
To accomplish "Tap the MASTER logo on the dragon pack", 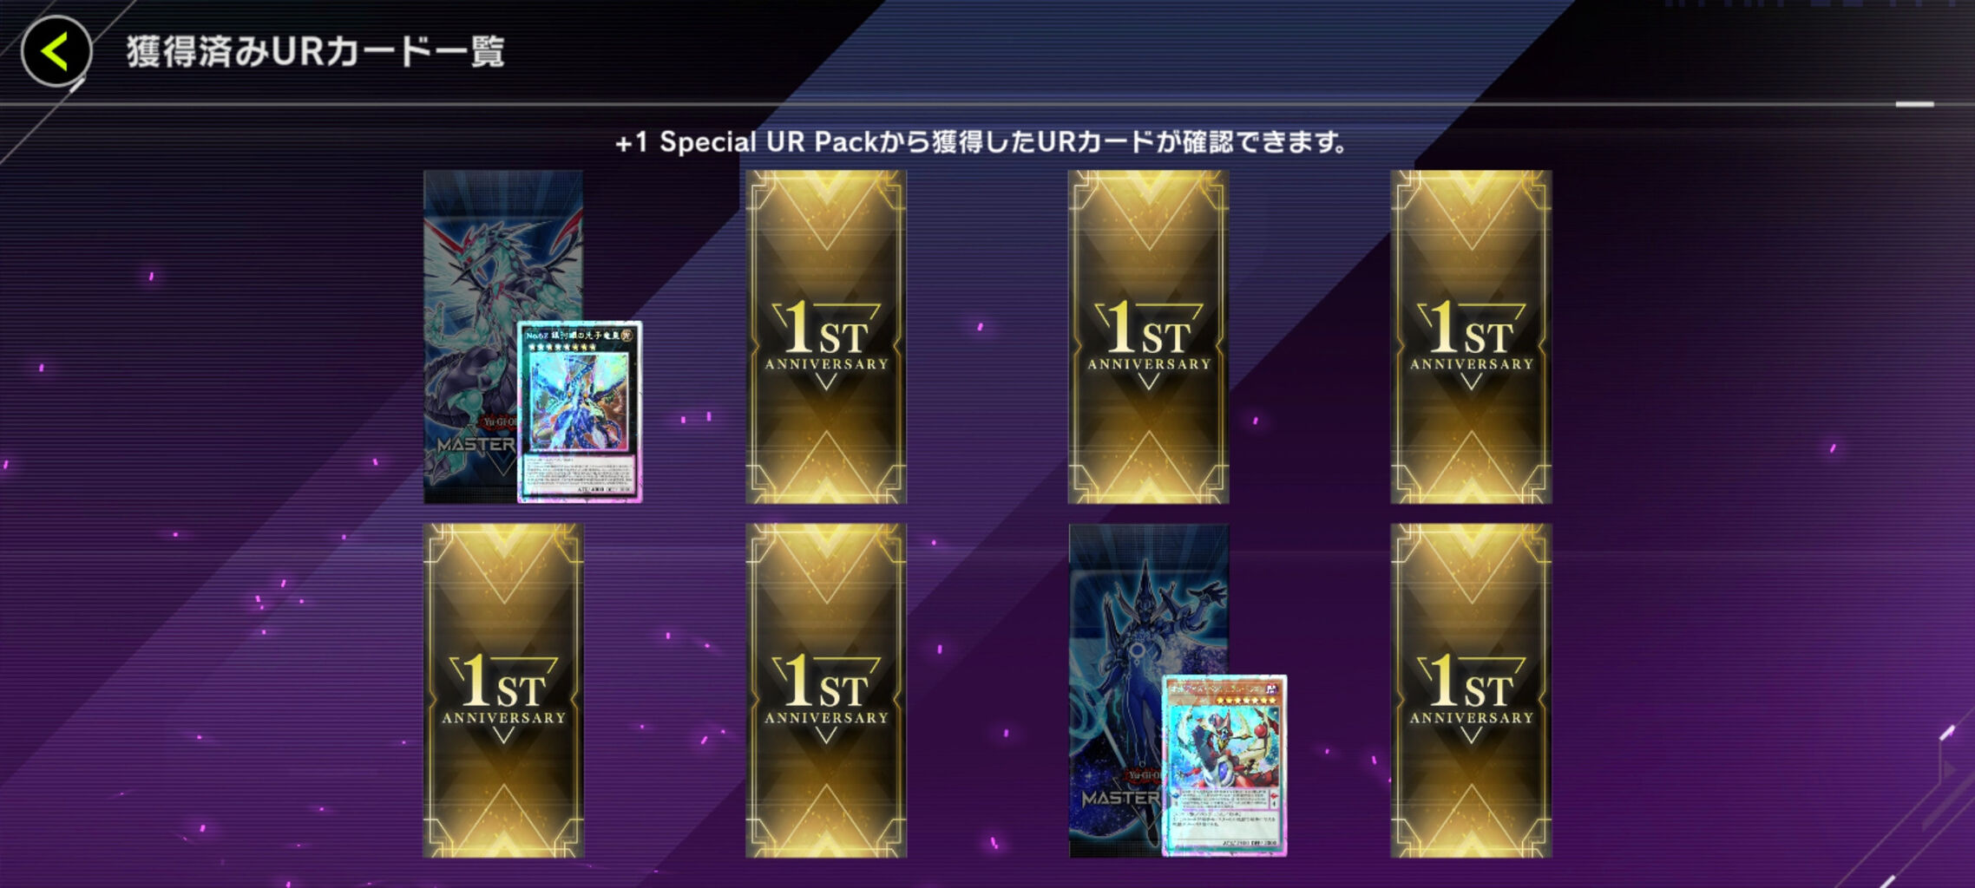I will (476, 445).
